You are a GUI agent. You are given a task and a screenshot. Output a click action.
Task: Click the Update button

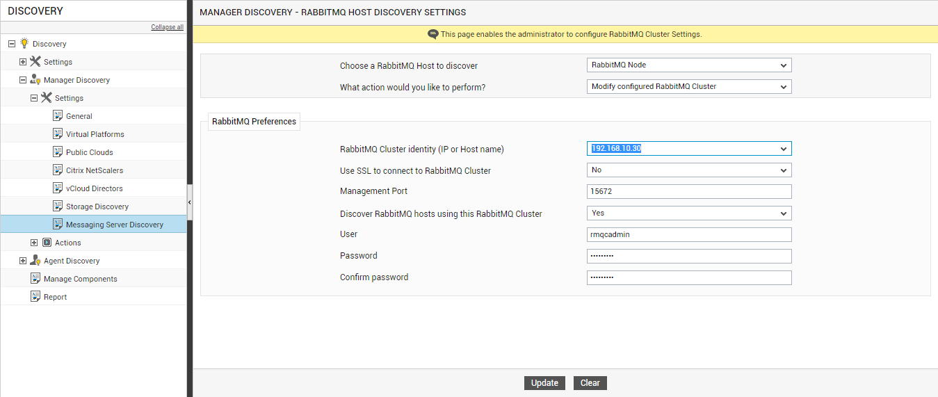pos(544,383)
